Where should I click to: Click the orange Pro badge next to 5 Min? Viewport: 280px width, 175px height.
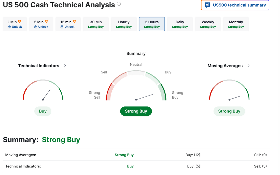(46, 22)
